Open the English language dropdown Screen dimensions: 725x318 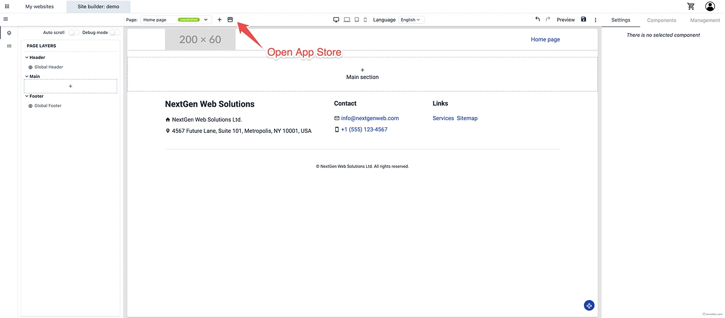click(x=411, y=19)
